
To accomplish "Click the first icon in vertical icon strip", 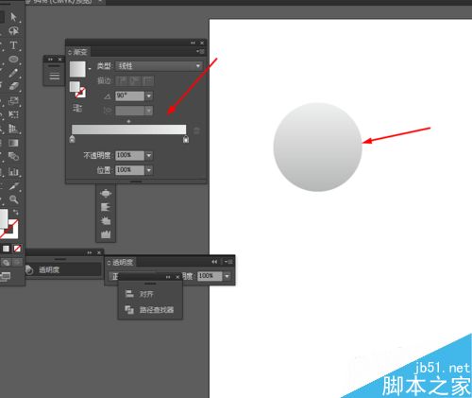I will pos(106,193).
